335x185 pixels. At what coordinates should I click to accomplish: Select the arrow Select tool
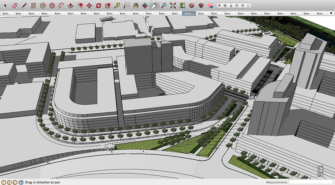pos(6,6)
